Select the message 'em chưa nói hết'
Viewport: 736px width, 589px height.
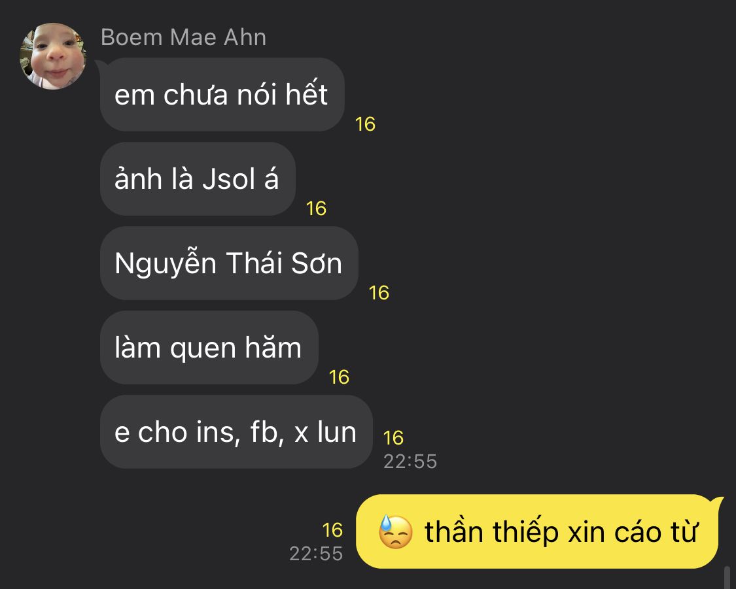tap(222, 94)
